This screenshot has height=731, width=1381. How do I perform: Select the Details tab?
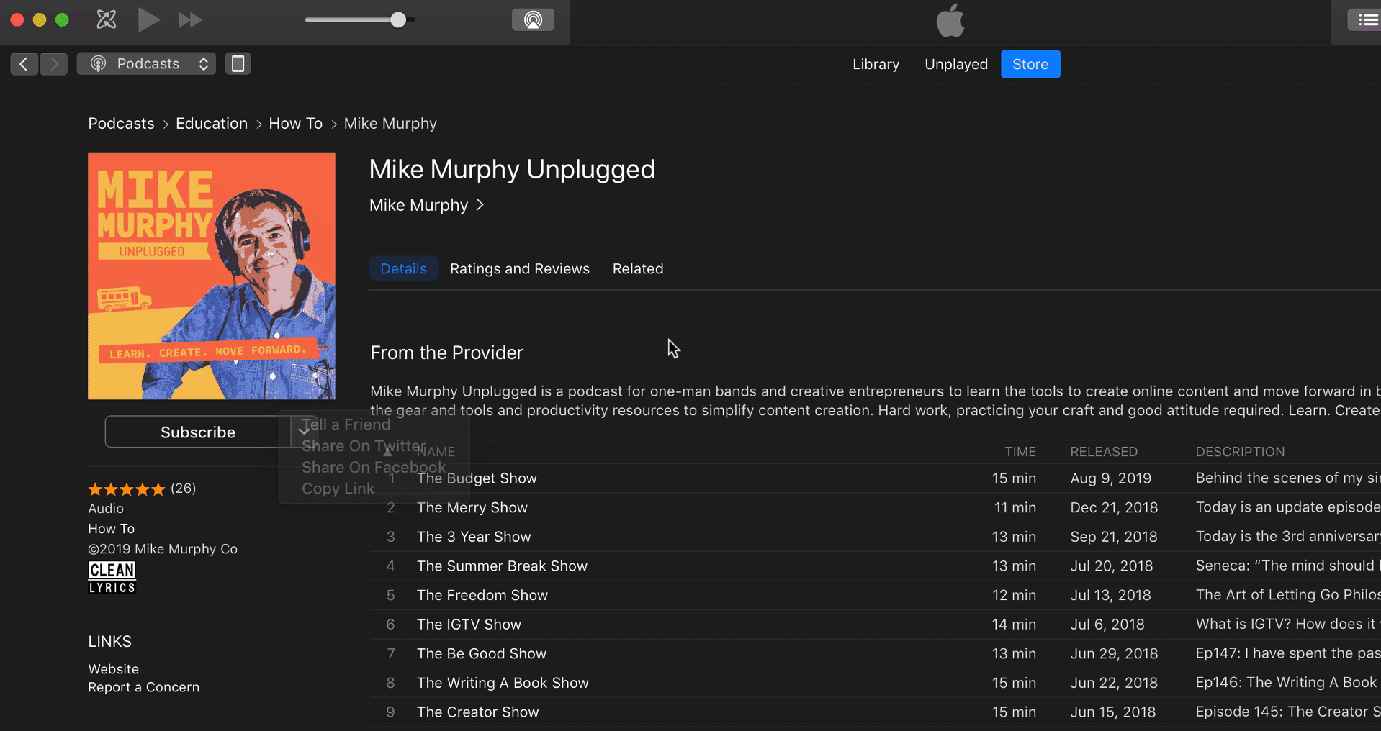pos(403,268)
